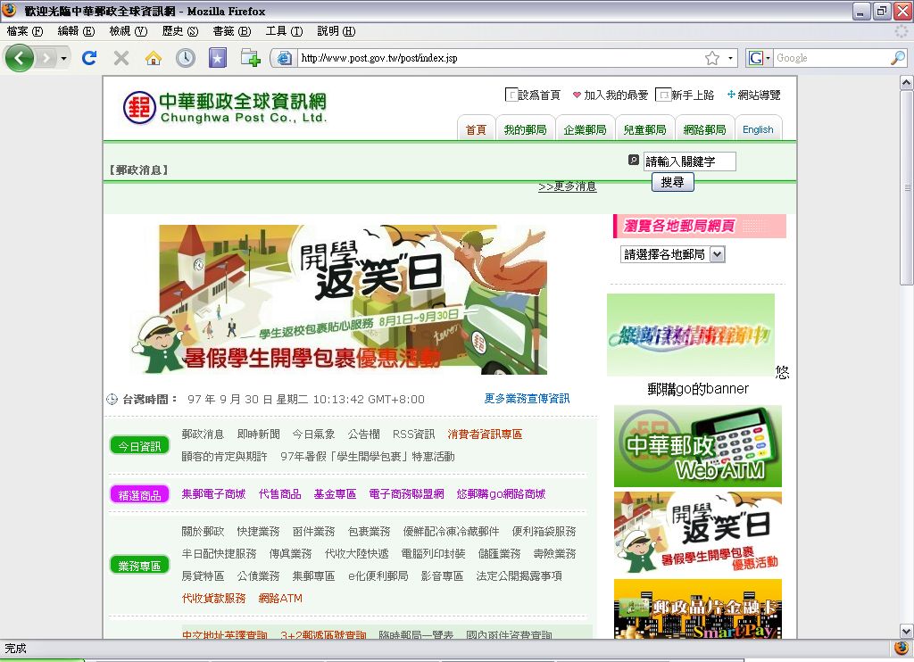
Task: Click the Stop loading X icon
Action: point(121,58)
